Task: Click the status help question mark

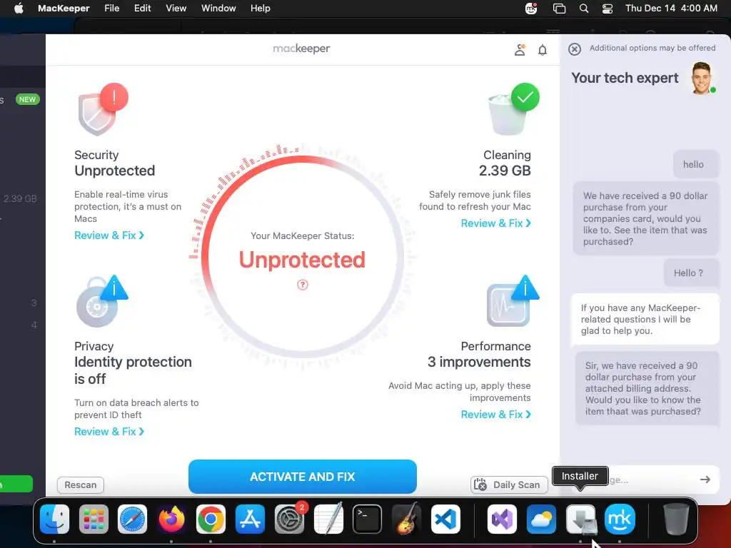Action: pos(303,285)
